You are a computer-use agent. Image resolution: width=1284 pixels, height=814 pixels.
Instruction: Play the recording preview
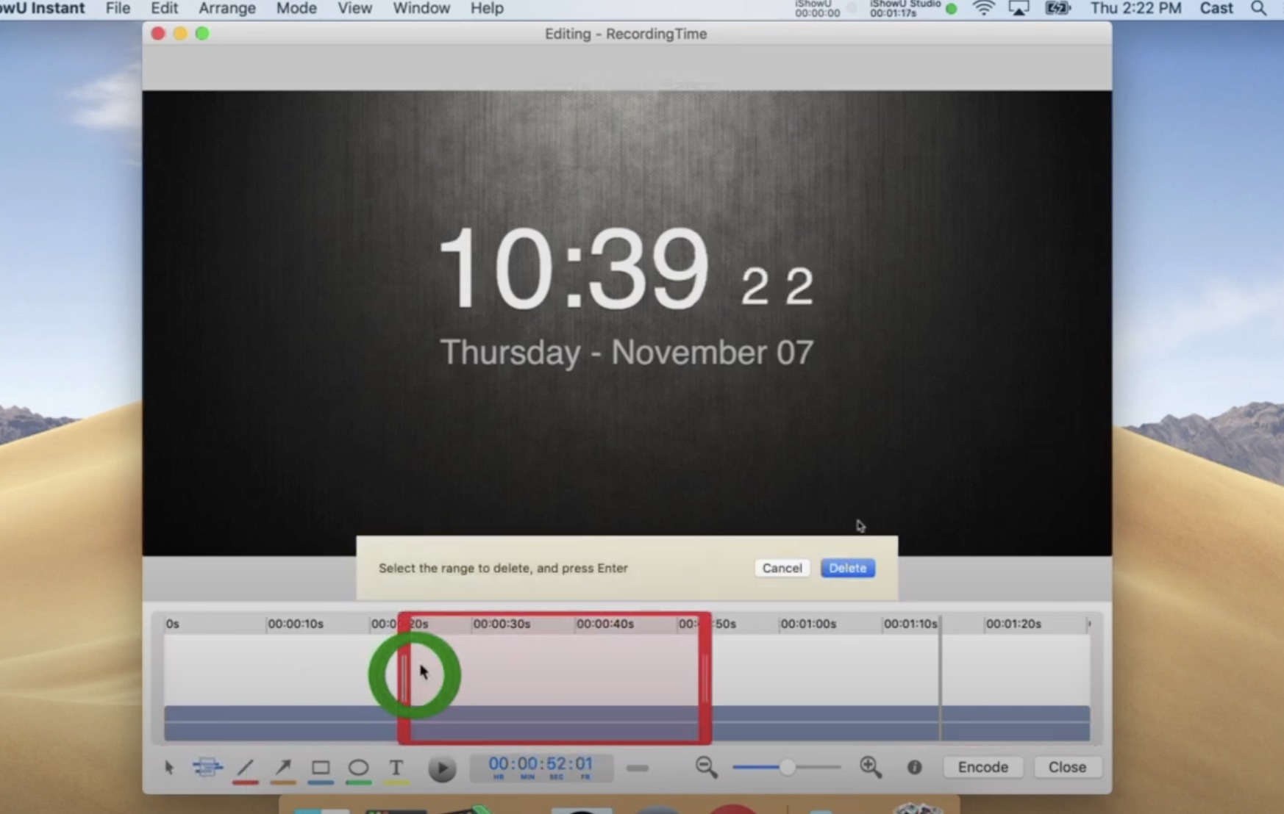[x=442, y=768]
